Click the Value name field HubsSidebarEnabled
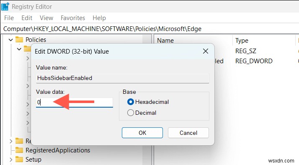The height and width of the screenshot is (165, 299). click(123, 78)
